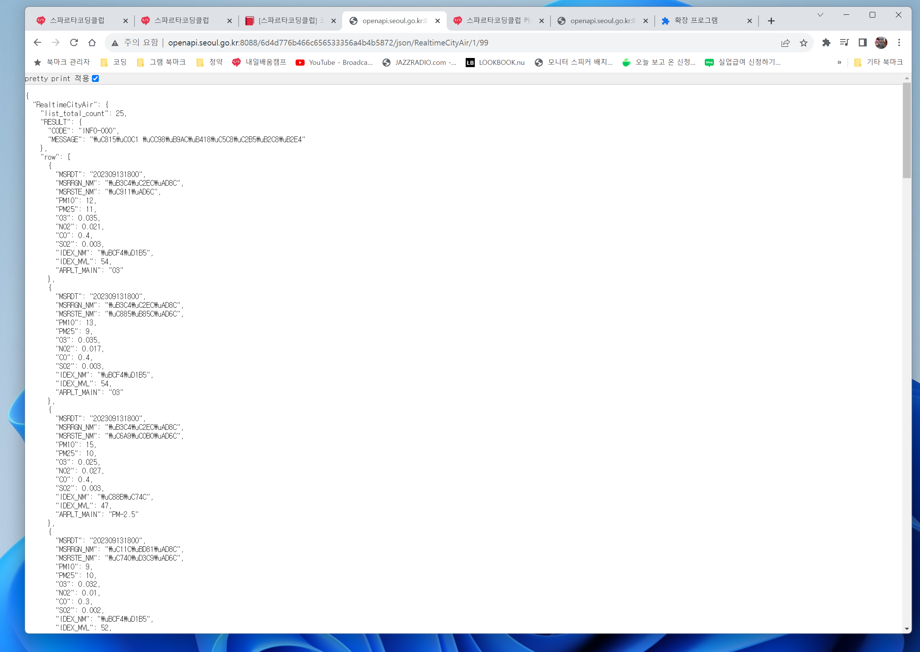The width and height of the screenshot is (920, 652).
Task: Open the LOOKBOOK.nu bookmark
Action: (x=495, y=62)
